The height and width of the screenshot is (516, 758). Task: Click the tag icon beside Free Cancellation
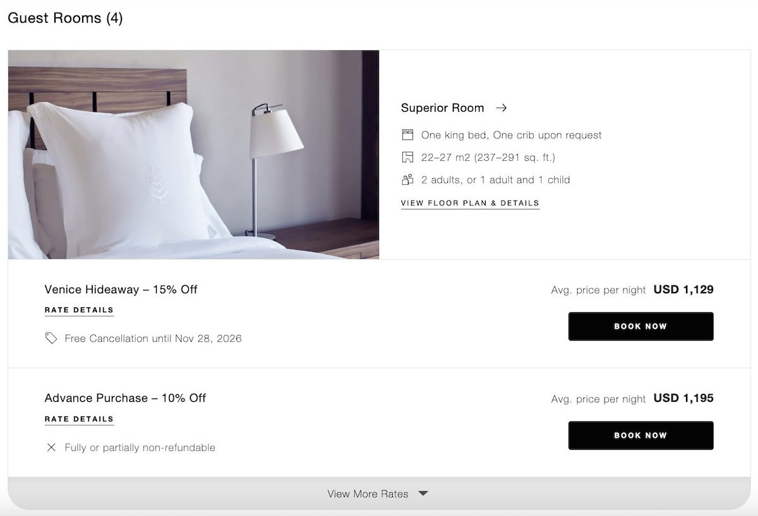[x=51, y=339]
